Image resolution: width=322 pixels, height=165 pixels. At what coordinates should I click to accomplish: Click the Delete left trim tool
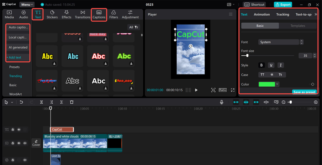click(x=52, y=102)
